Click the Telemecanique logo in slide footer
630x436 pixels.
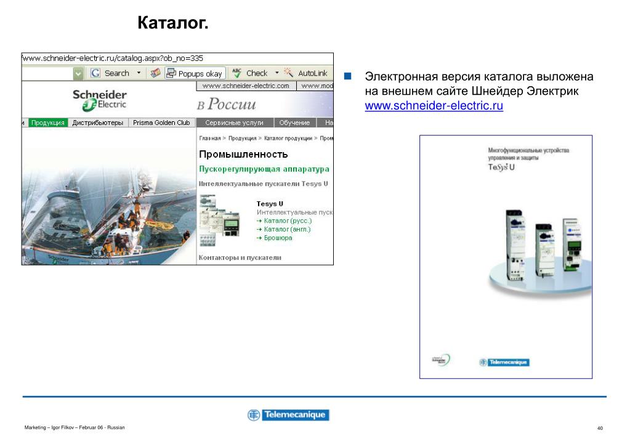[x=288, y=414]
